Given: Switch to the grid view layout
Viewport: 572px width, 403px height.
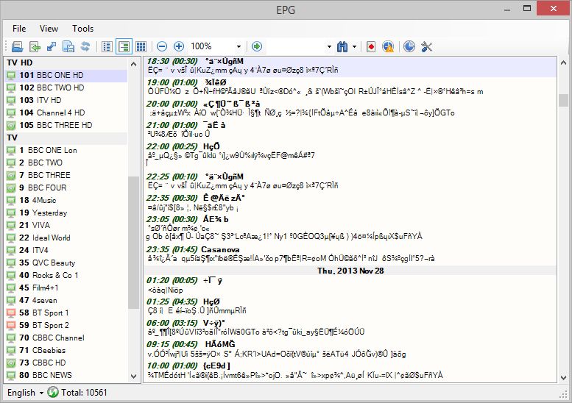Looking at the screenshot, I should point(141,46).
